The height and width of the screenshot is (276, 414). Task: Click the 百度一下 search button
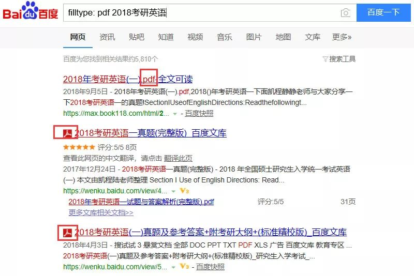[383, 12]
